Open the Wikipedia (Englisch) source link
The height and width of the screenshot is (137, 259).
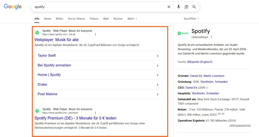coord(200,62)
